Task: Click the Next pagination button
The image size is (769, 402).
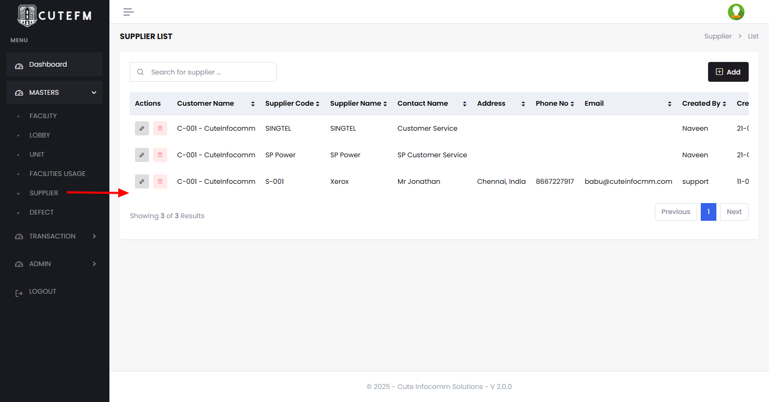Action: click(734, 212)
